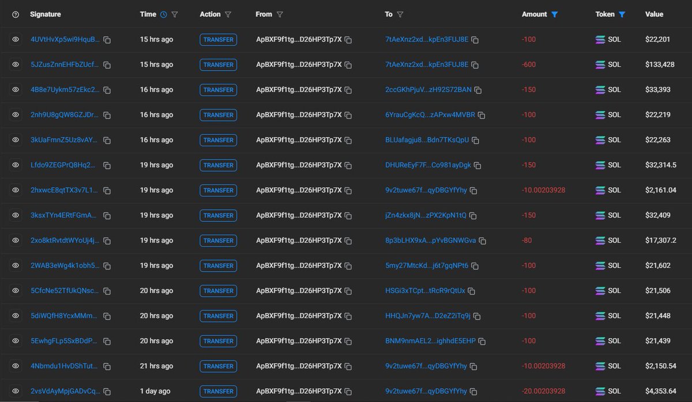The width and height of the screenshot is (692, 402).
Task: Copy To address DHUReEyF7F...Co981ayDgk
Action: 477,165
